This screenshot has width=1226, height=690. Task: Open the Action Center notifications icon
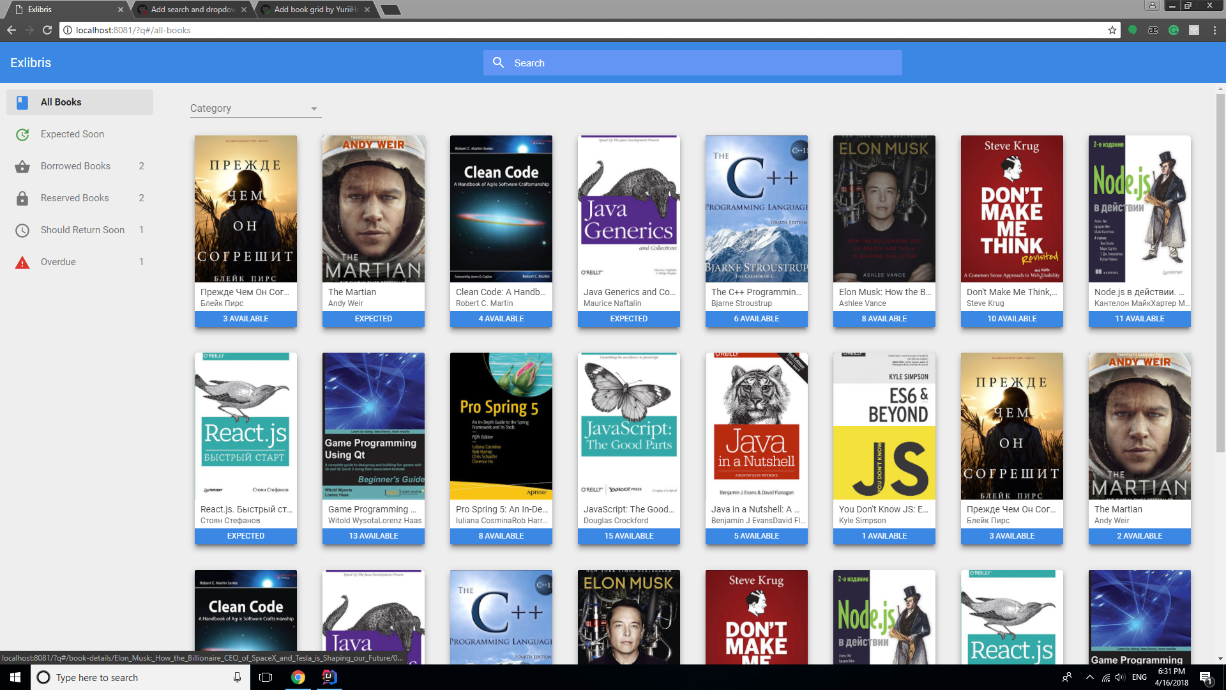[1206, 677]
